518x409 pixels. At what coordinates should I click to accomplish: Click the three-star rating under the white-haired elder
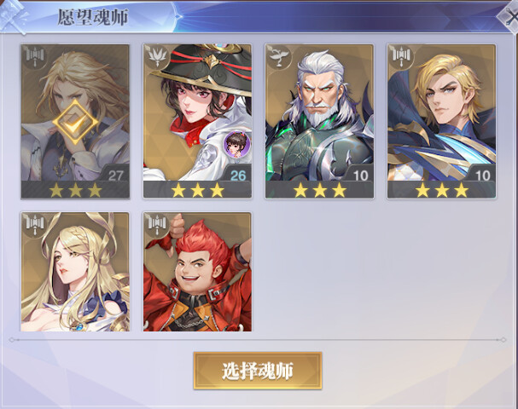(319, 191)
